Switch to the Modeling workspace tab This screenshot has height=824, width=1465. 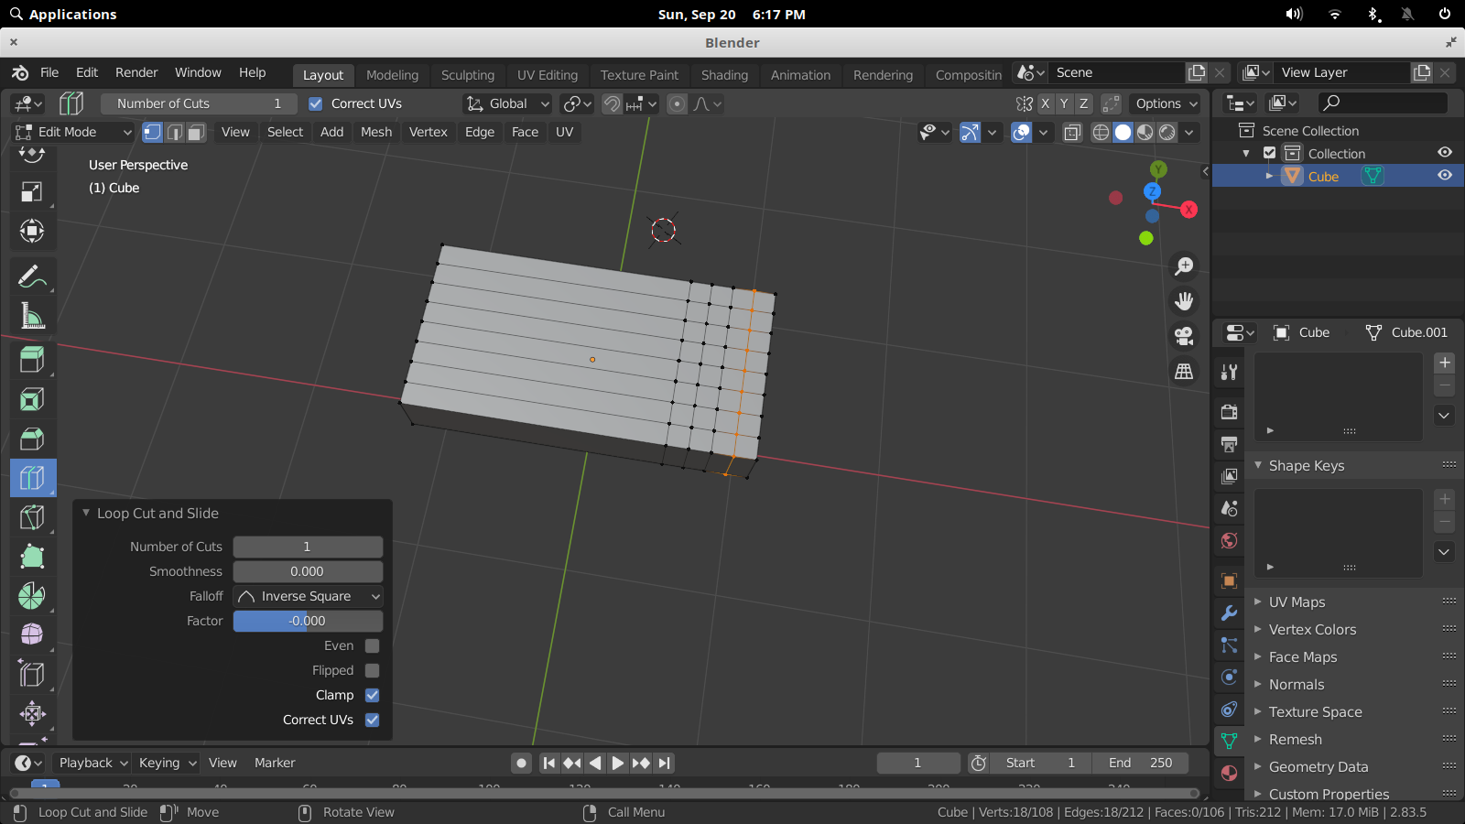392,75
